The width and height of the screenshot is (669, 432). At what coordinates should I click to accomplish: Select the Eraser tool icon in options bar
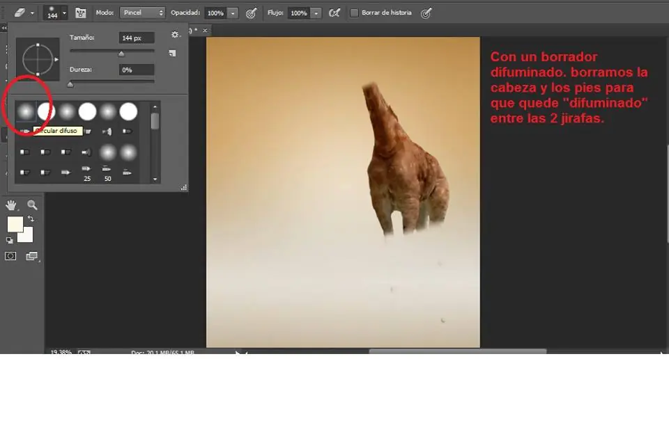20,13
